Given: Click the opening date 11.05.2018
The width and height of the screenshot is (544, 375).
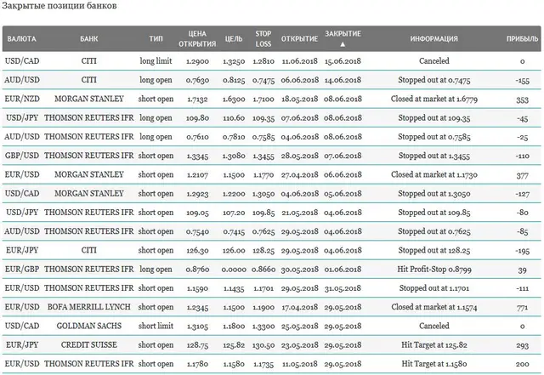Looking at the screenshot, I should pos(299,364).
